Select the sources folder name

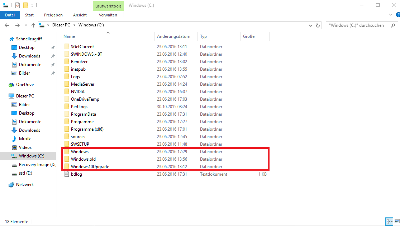pos(78,137)
